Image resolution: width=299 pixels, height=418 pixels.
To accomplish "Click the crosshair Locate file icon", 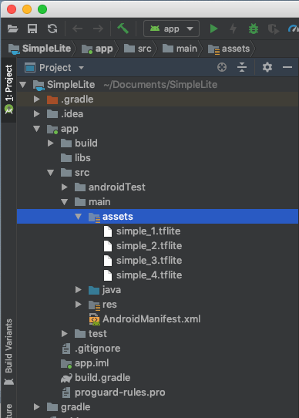I will pyautogui.click(x=222, y=67).
